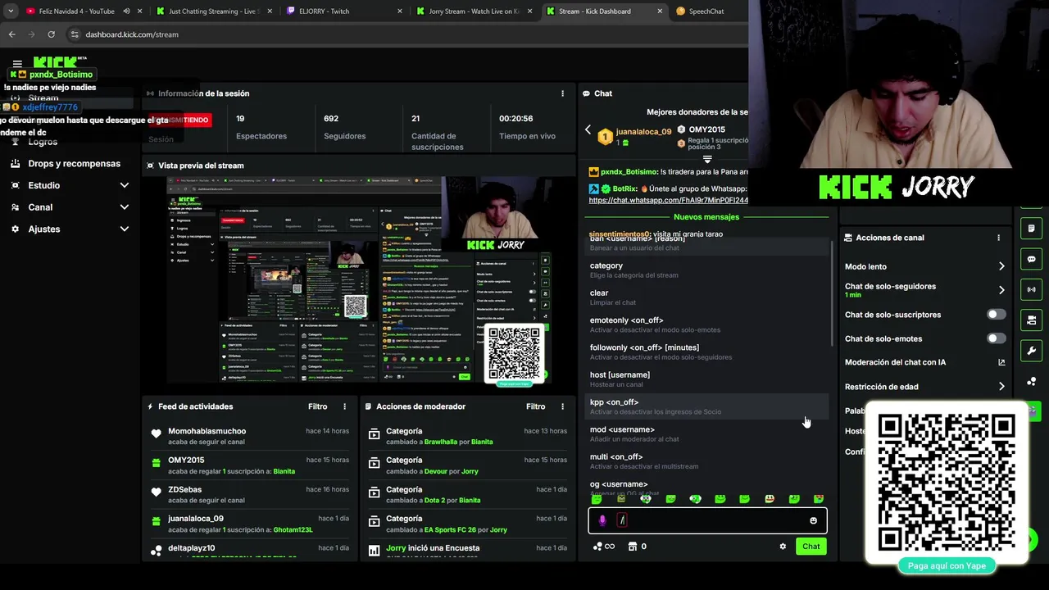Open the WhatsApp group link in chat
The height and width of the screenshot is (590, 1049).
click(x=668, y=200)
